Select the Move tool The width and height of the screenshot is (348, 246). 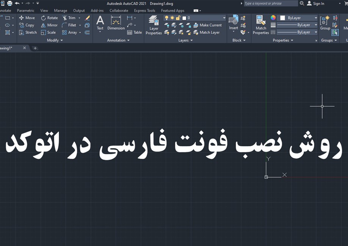coord(27,18)
